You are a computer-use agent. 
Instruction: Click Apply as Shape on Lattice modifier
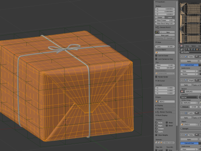(x=197, y=117)
